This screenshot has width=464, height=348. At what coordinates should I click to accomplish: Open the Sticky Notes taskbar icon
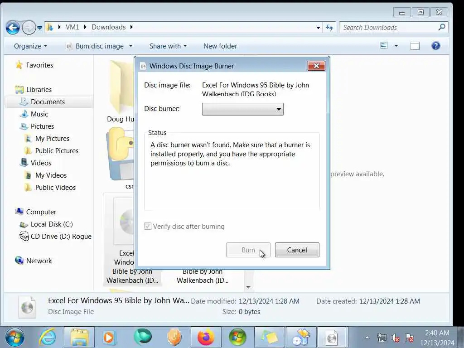pos(270,337)
